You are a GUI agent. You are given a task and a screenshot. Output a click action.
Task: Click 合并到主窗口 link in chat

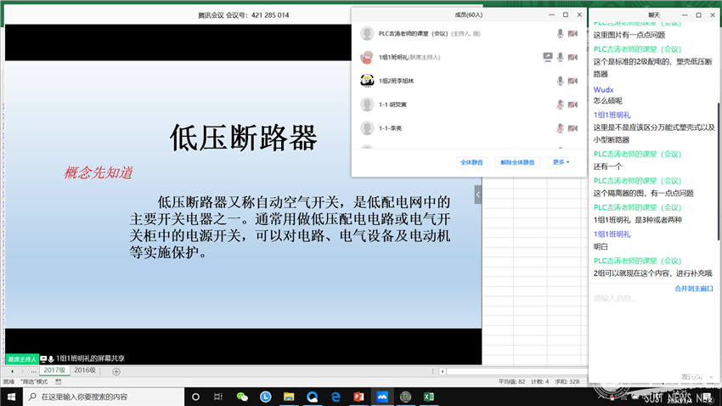coord(693,289)
